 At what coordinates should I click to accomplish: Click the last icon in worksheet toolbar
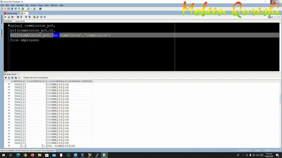click(45, 17)
